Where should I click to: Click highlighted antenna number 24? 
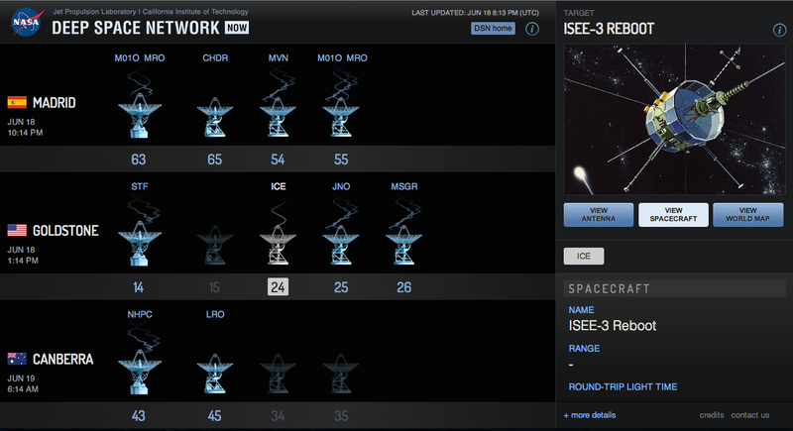coord(278,287)
